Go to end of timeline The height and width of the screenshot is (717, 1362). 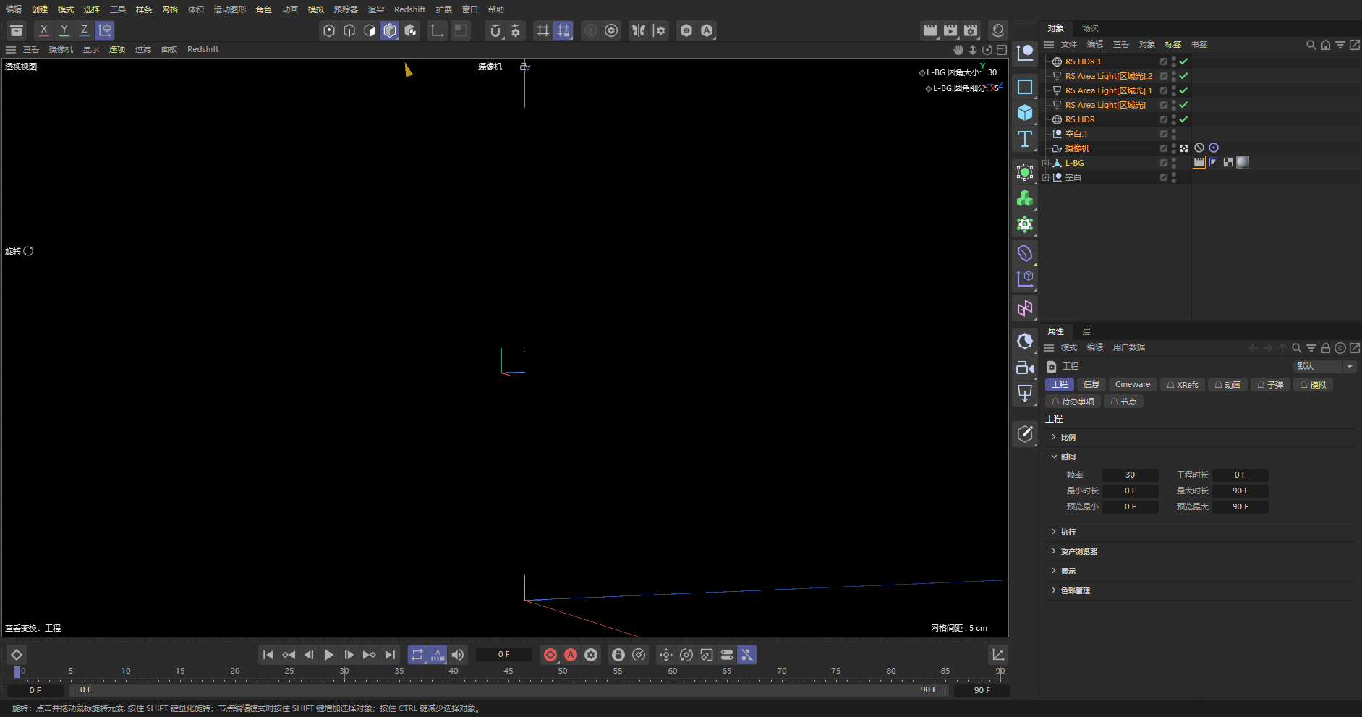coord(390,655)
